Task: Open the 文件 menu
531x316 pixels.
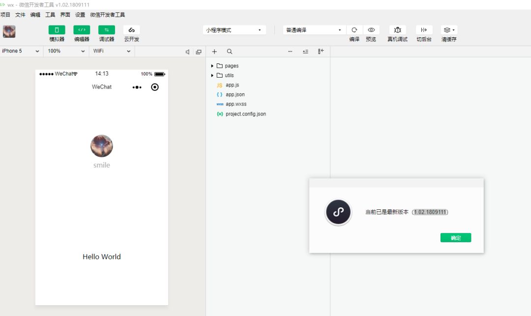Action: pyautogui.click(x=20, y=15)
